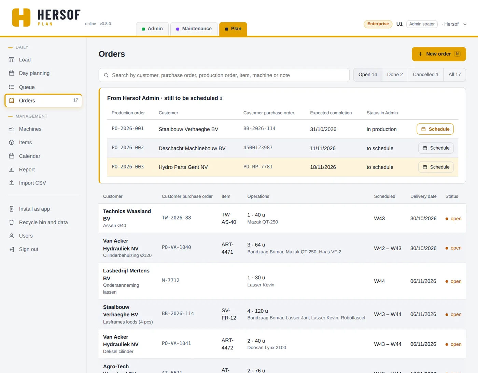Open the Calendar management page
Image resolution: width=478 pixels, height=373 pixels.
(43, 156)
